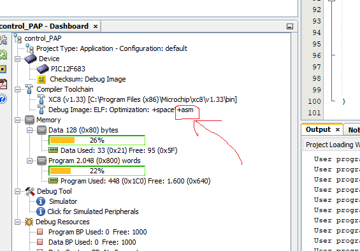Click the Simulator info icon
This screenshot has width=360, height=251.
[x=41, y=201]
